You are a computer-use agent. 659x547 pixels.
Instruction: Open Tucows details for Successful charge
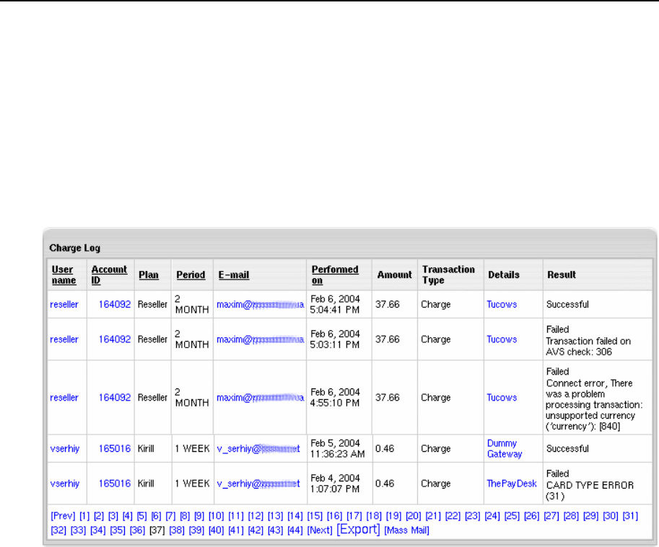click(x=502, y=305)
